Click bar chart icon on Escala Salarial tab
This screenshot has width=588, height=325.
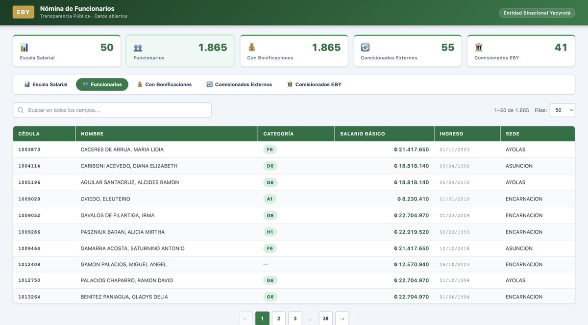(27, 84)
